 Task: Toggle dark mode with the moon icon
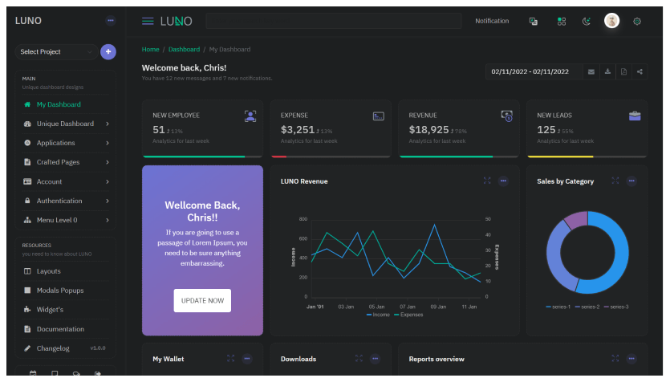(586, 21)
